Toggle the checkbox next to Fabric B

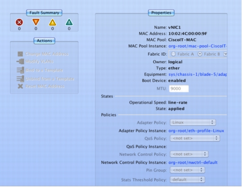coord(225,54)
